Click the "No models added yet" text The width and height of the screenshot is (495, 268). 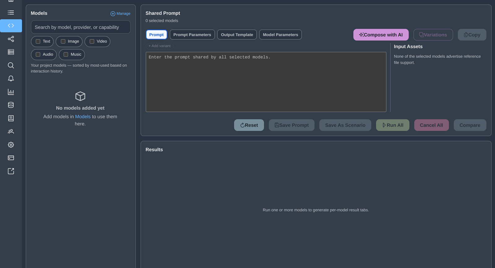coord(80,108)
